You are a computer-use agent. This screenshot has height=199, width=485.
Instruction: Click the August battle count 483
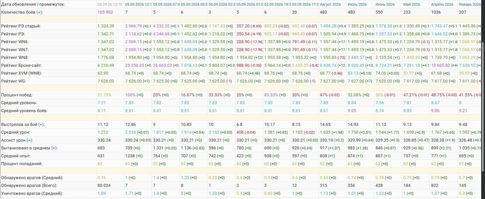coord(323,12)
